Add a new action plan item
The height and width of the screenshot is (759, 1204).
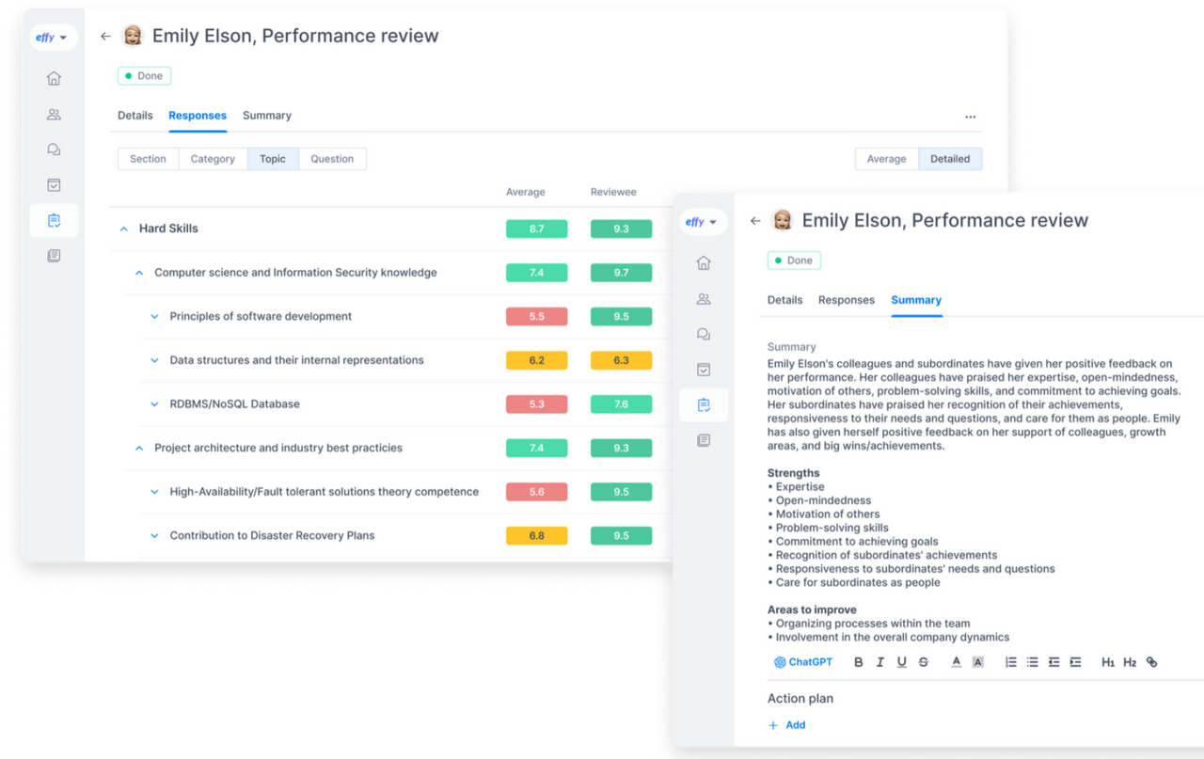(x=787, y=725)
